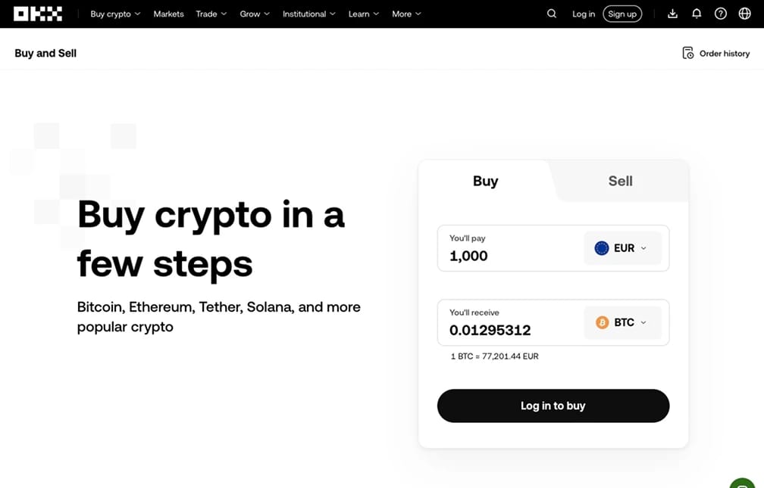Open the notifications bell icon
The width and height of the screenshot is (764, 488).
697,14
